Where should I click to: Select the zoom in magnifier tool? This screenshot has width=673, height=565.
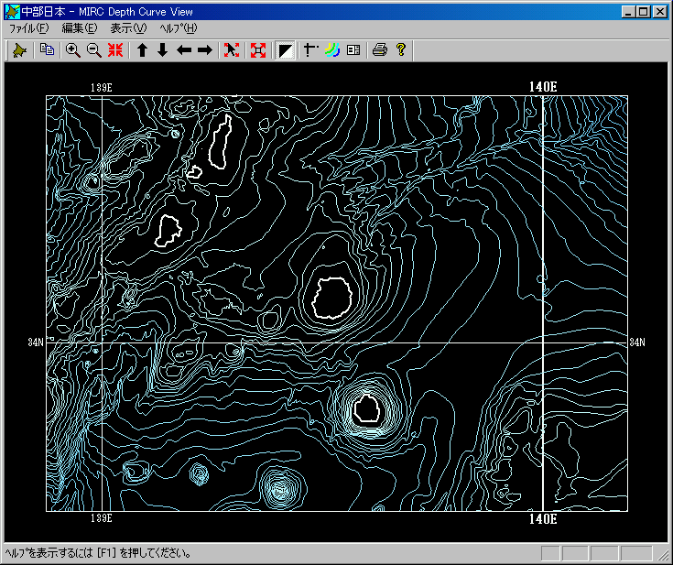tap(73, 50)
